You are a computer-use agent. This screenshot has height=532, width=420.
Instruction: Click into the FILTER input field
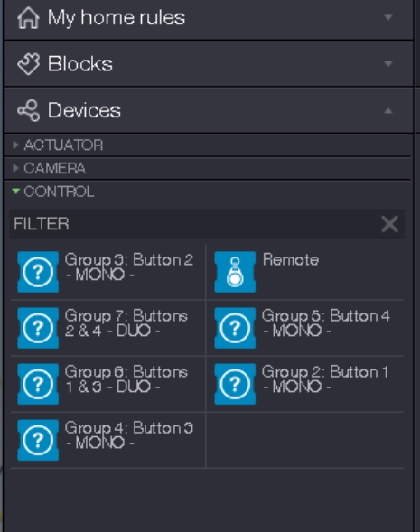195,224
